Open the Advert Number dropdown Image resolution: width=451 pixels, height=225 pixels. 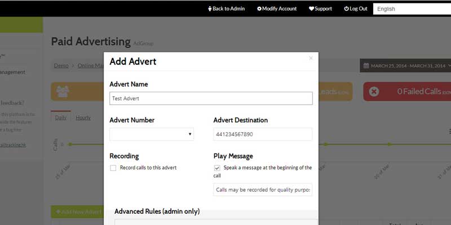tap(152, 134)
